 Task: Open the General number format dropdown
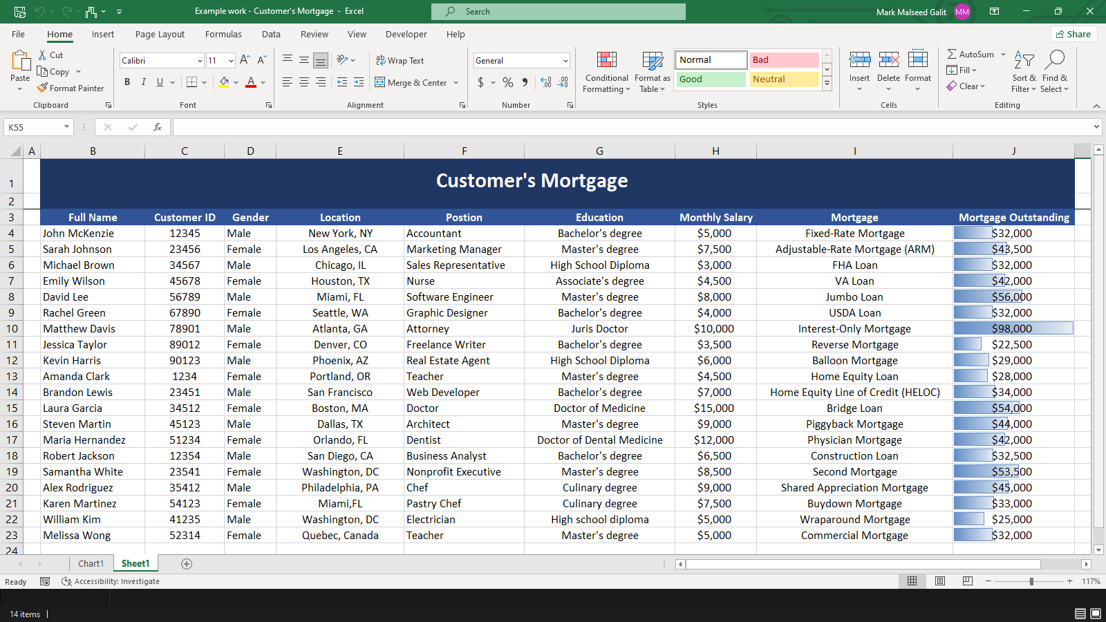565,61
